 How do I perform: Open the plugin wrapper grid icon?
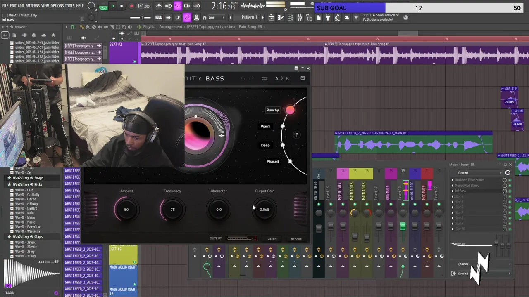tap(296, 68)
